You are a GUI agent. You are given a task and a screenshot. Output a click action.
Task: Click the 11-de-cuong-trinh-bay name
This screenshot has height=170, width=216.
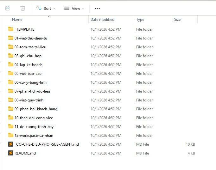(34, 127)
